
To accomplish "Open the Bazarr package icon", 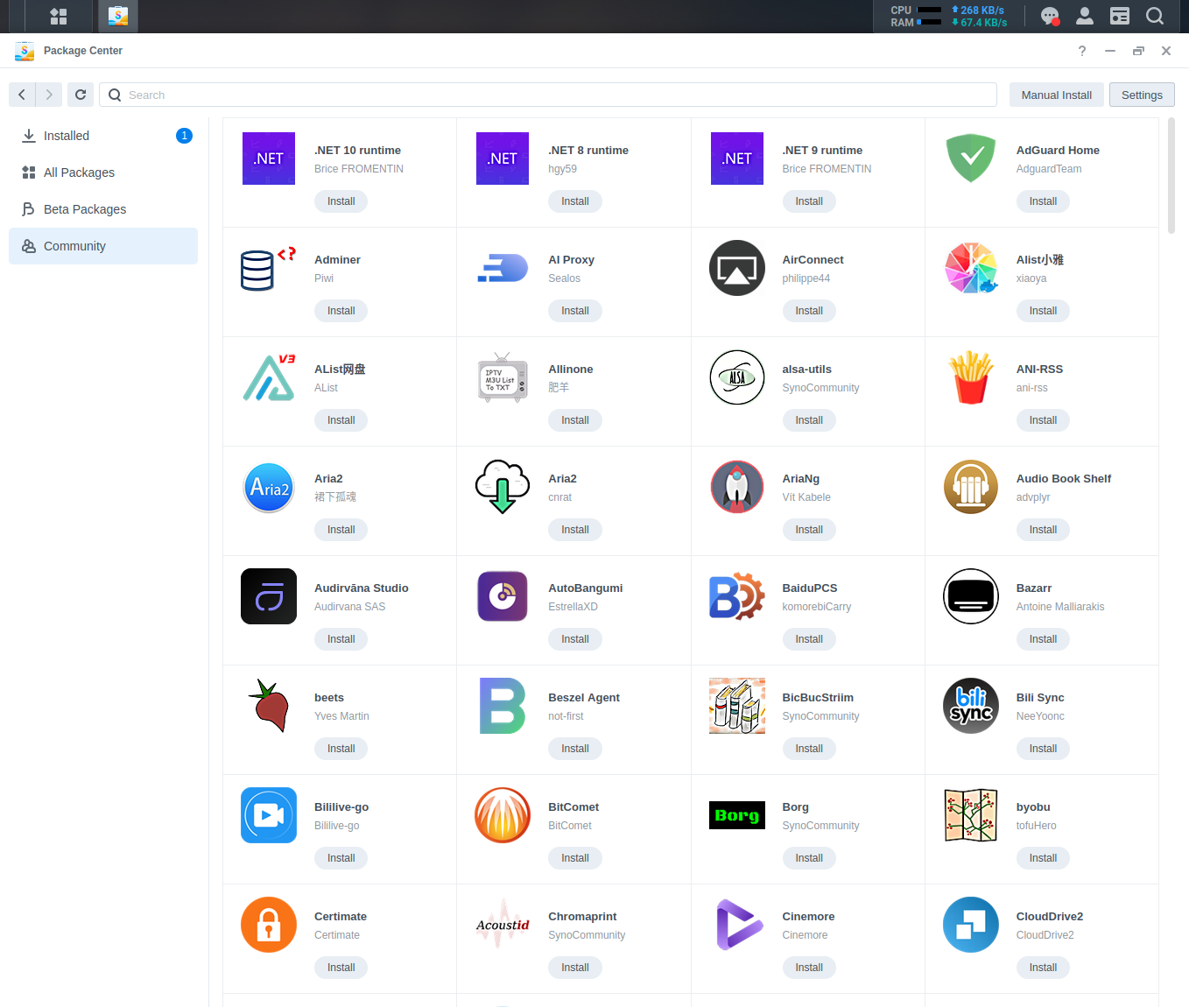I will [x=971, y=596].
